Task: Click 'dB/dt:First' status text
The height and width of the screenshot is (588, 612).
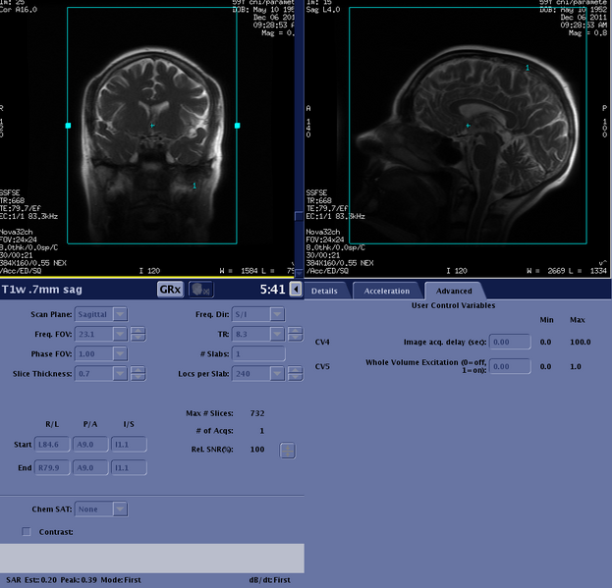Action: tap(270, 580)
